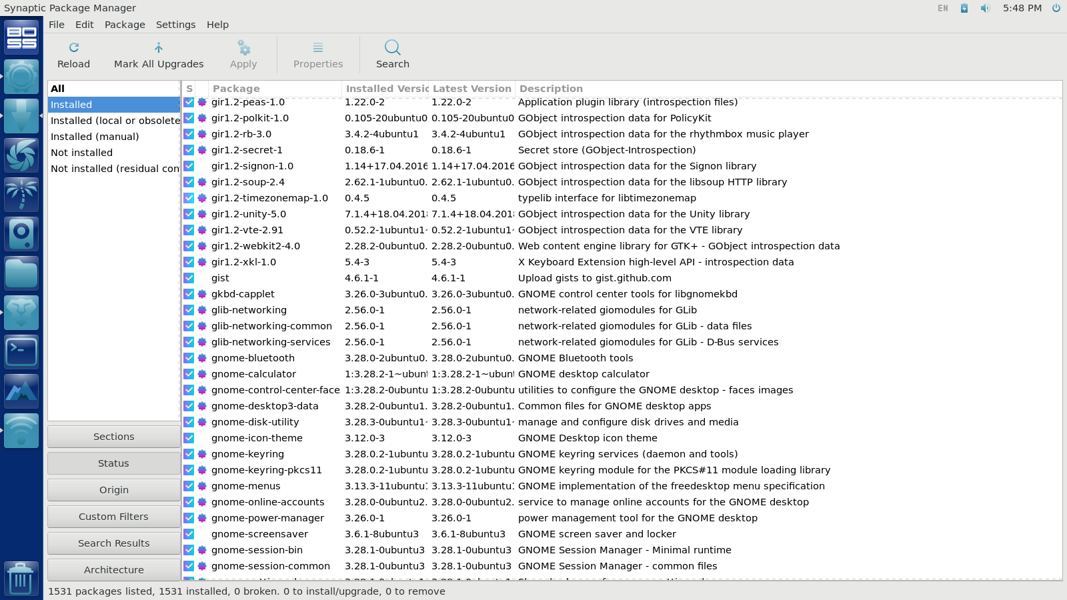The width and height of the screenshot is (1067, 600).
Task: Open the mountain image dock icon
Action: pyautogui.click(x=21, y=391)
